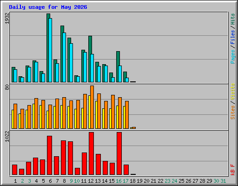
Task: Click the red KB bar for day 1
Action: 15,170
